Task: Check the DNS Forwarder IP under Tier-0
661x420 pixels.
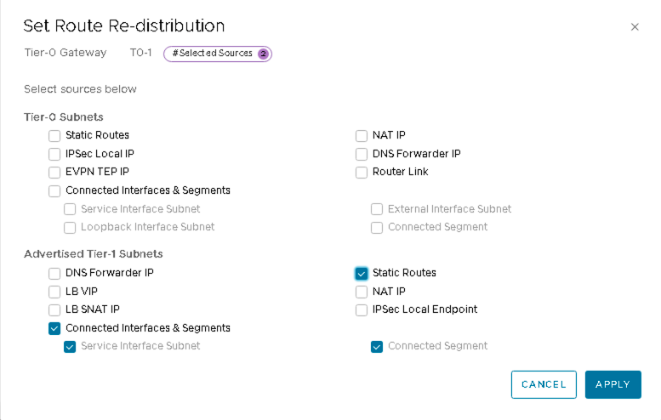Action: click(x=362, y=154)
